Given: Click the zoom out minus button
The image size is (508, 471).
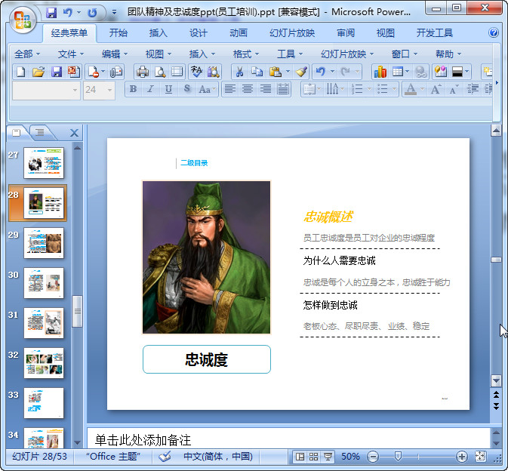Looking at the screenshot, I should click(373, 457).
